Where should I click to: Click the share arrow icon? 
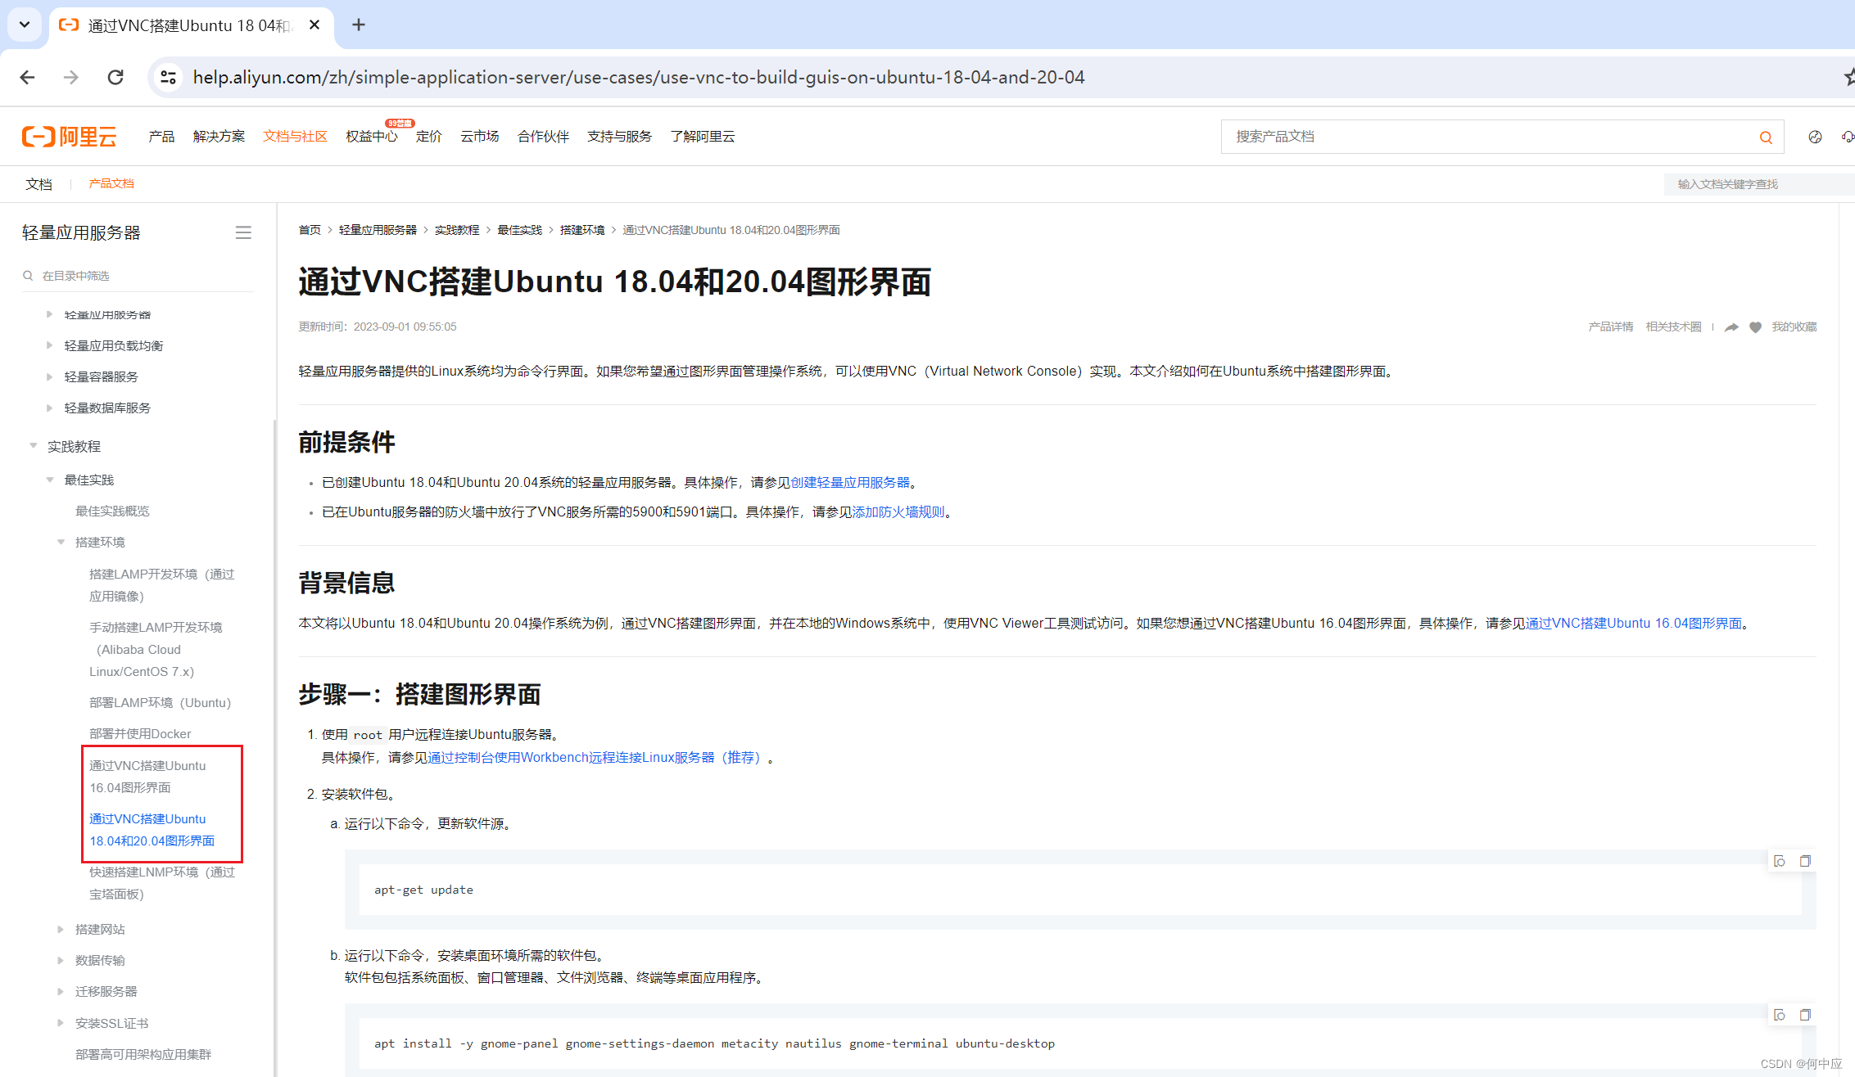[x=1731, y=327]
